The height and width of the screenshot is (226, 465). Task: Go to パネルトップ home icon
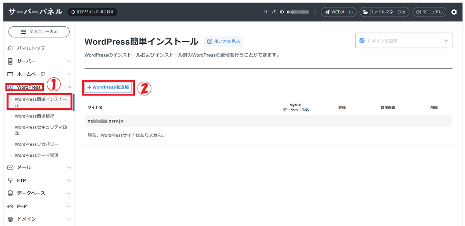[10, 48]
